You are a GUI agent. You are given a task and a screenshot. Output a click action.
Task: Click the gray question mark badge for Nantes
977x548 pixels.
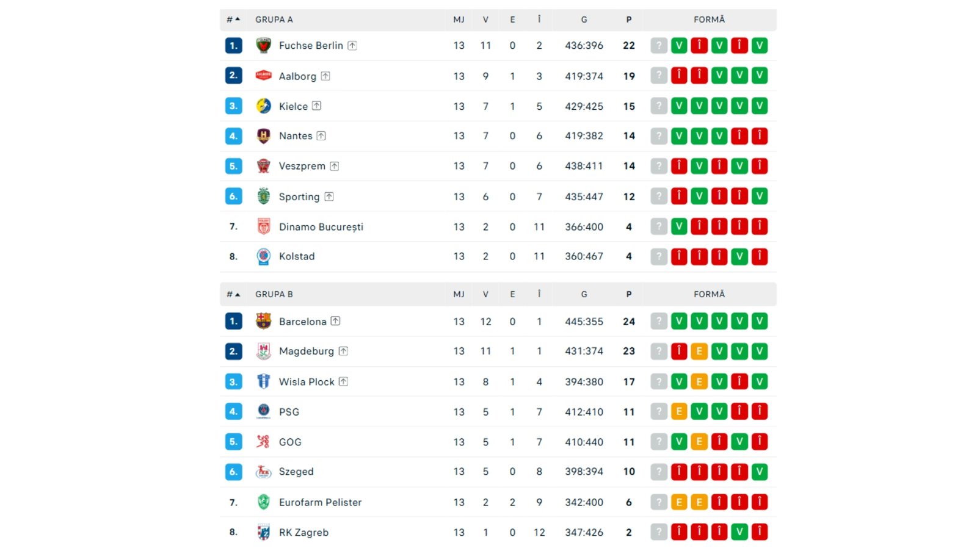point(658,136)
